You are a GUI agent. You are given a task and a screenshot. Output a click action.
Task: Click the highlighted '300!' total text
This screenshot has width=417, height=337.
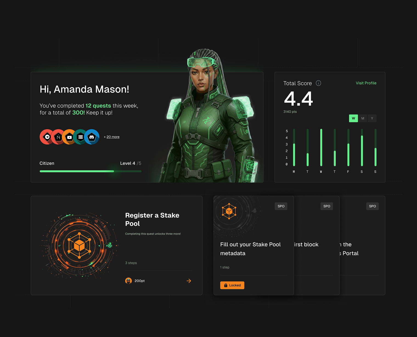tap(78, 113)
